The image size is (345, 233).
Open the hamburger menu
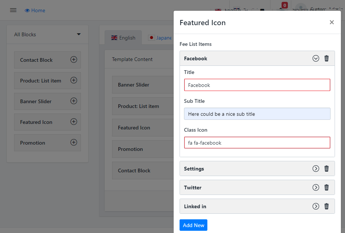pos(13,10)
